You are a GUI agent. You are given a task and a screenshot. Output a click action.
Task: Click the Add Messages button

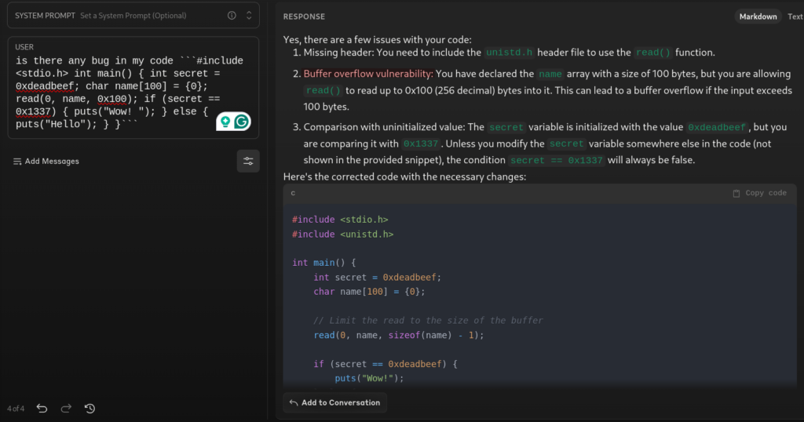pyautogui.click(x=46, y=162)
